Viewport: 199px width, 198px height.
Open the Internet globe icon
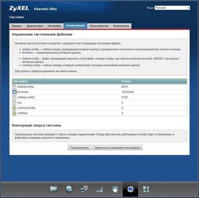coord(69,189)
